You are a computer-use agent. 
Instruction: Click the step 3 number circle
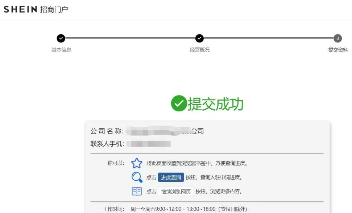tap(337, 38)
